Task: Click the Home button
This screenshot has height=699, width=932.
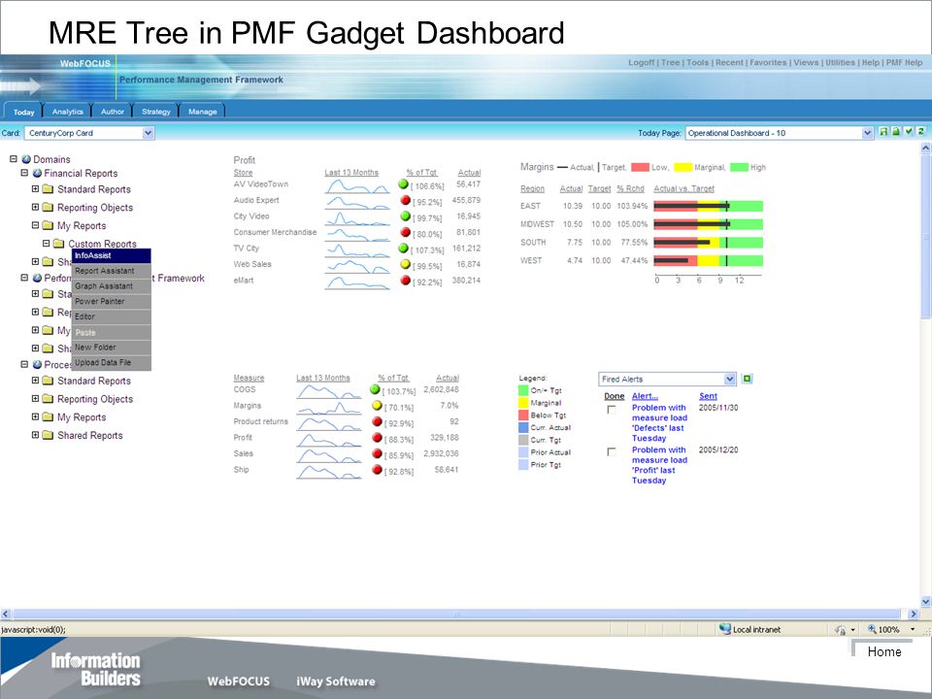Action: click(883, 651)
